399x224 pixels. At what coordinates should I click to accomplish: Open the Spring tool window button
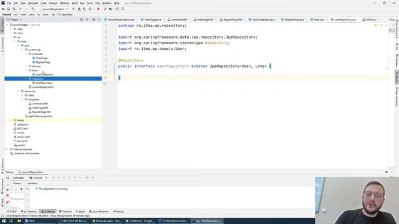click(118, 212)
